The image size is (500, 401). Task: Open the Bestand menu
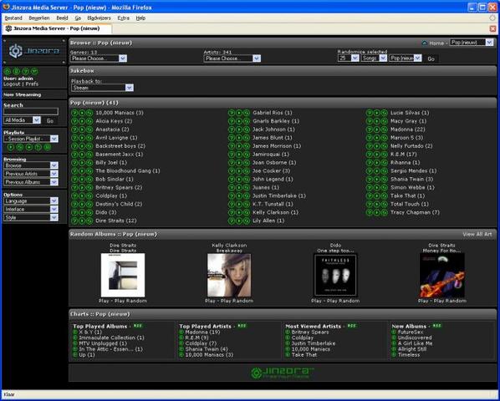pyautogui.click(x=13, y=18)
